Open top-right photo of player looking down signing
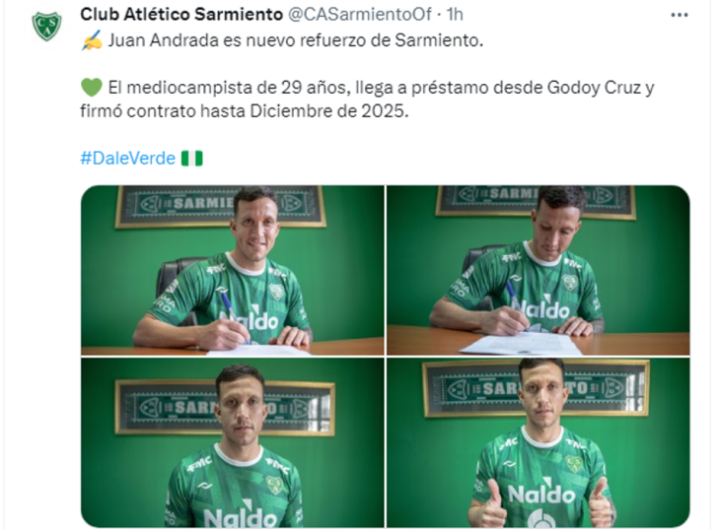 pyautogui.click(x=539, y=270)
